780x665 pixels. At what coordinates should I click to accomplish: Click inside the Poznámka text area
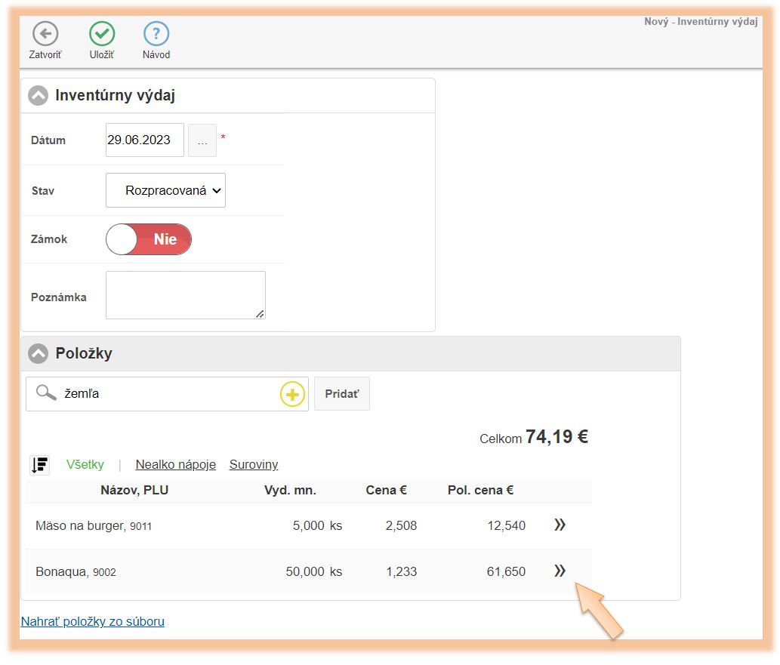[x=185, y=295]
